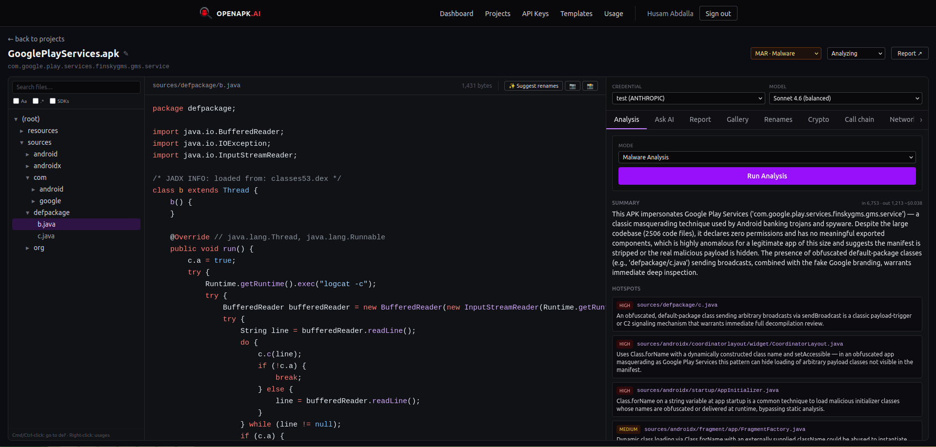Toggle the SDKs filter checkbox
The image size is (936, 447).
pyautogui.click(x=53, y=101)
